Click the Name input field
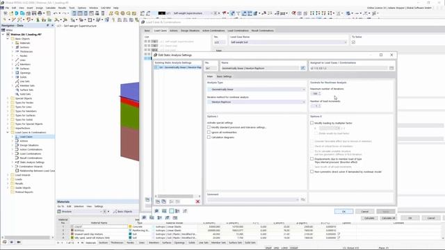 point(260,68)
